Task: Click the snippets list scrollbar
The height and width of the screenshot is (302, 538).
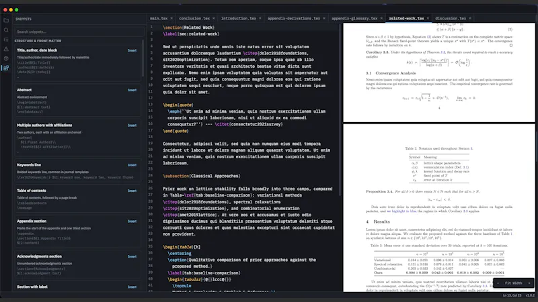Action: tap(143, 58)
